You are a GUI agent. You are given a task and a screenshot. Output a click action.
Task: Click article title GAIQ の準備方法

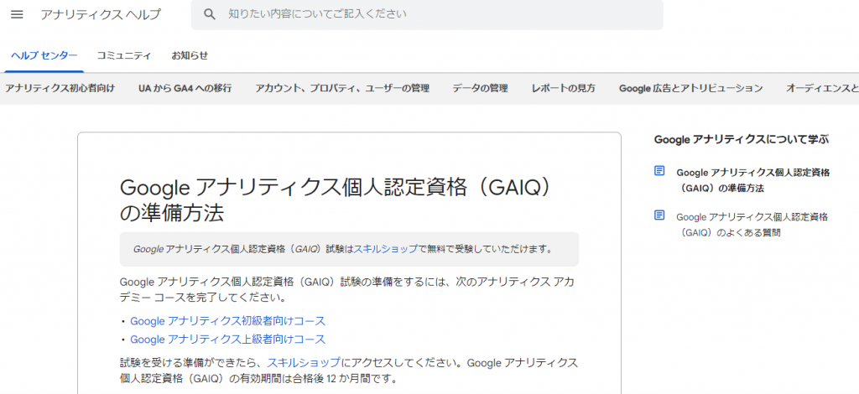[335, 200]
